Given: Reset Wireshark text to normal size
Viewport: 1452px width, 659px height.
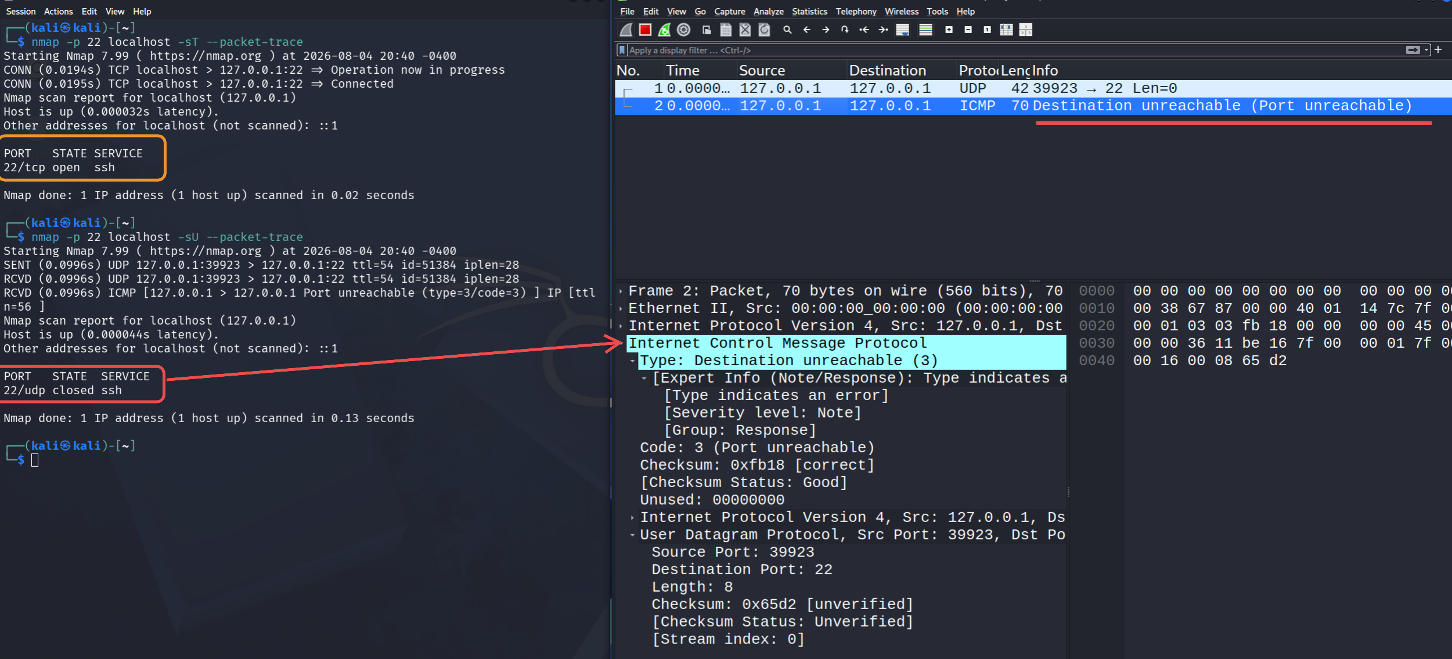Looking at the screenshot, I should point(988,30).
